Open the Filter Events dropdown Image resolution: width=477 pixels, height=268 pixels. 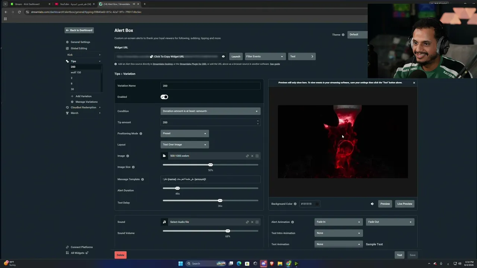[x=265, y=57]
